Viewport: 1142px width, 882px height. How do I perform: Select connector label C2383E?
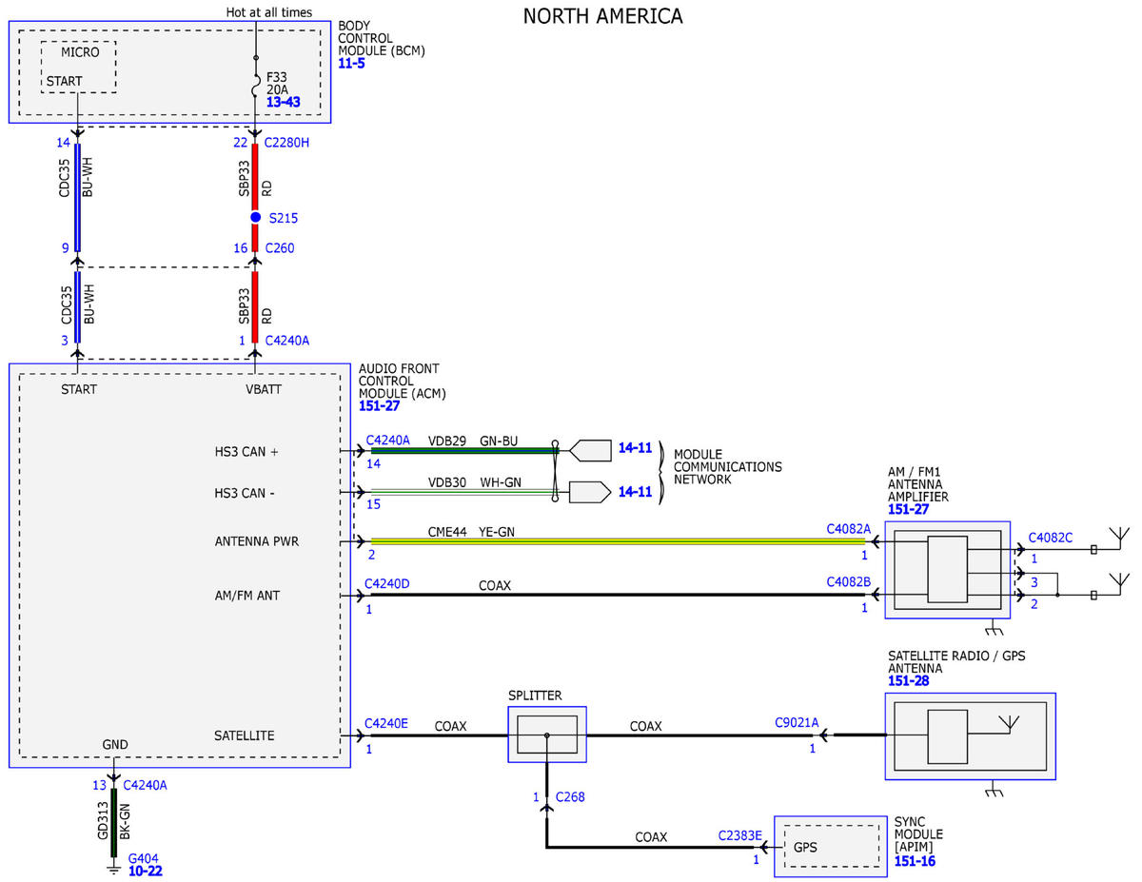(740, 836)
